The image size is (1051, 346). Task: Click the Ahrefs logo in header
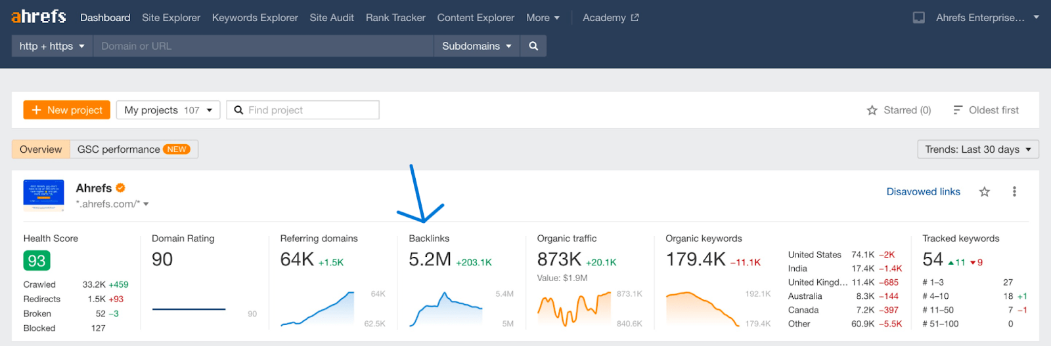[x=39, y=17]
